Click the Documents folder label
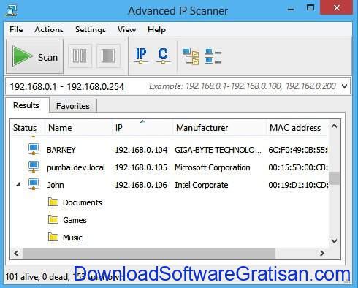This screenshot has height=288, width=358. pos(83,202)
